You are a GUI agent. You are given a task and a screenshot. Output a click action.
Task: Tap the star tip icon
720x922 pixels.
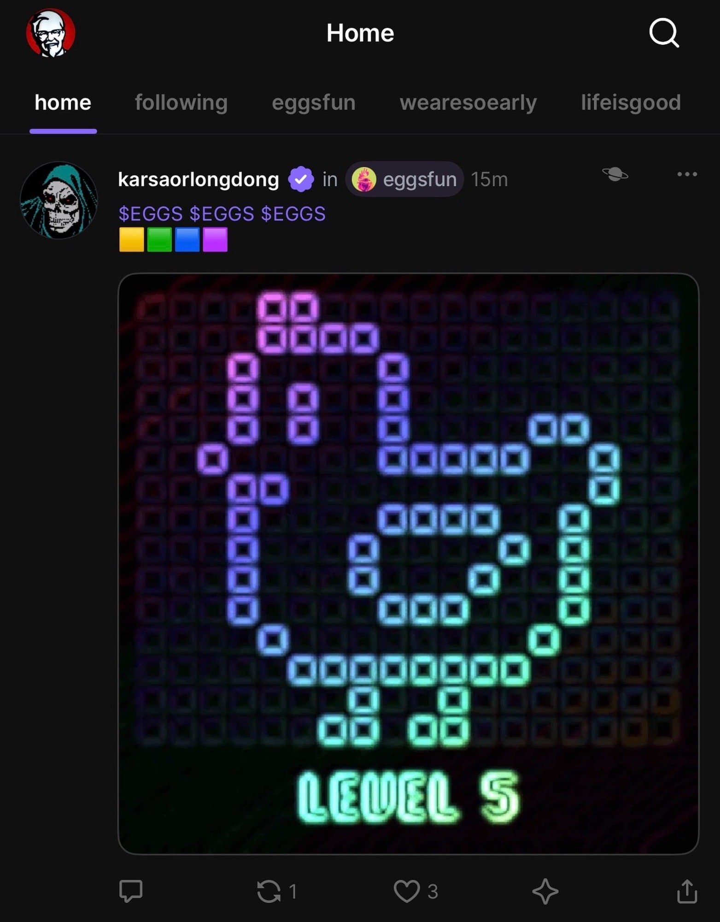pos(545,891)
